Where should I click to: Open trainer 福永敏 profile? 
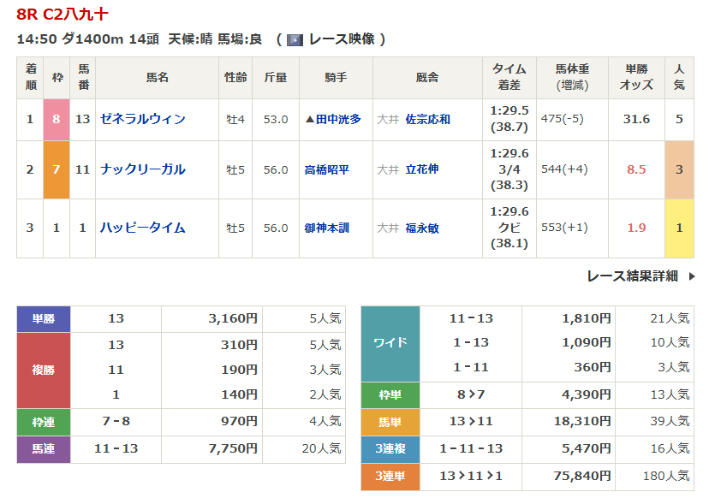[x=421, y=228]
